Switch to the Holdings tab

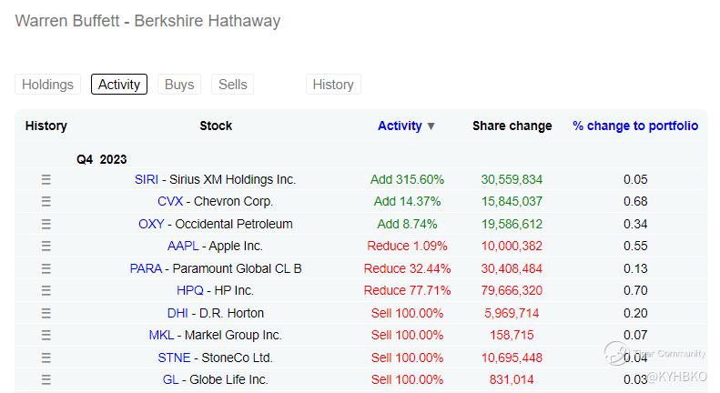(x=47, y=85)
